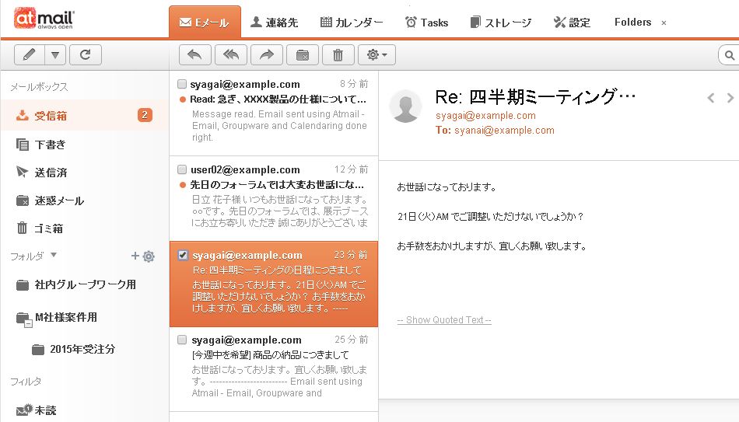Tick the checkbox for the 商品の納品 email
Screen dimensions: 739x422
(182, 340)
